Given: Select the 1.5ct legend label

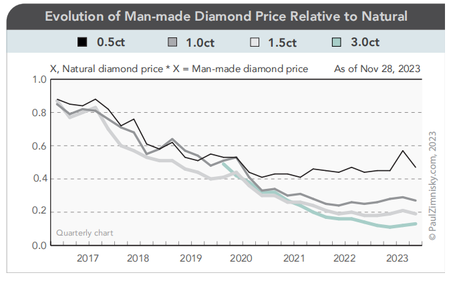Looking at the screenshot, I should (282, 43).
